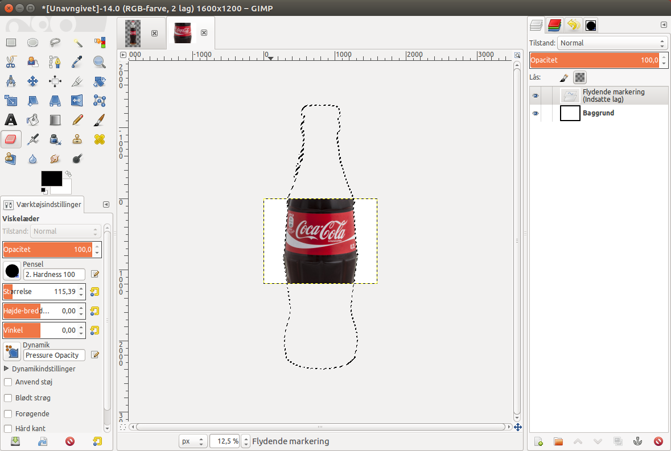Select the Foreground Select tool
671x451 pixels.
pos(33,62)
